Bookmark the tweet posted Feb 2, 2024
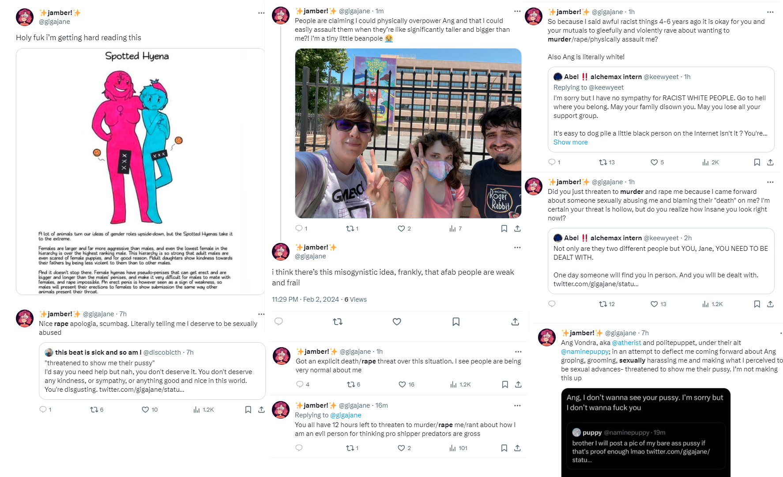The height and width of the screenshot is (477, 783). (456, 322)
